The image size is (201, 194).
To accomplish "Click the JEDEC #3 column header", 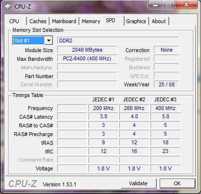I will coord(165,99).
